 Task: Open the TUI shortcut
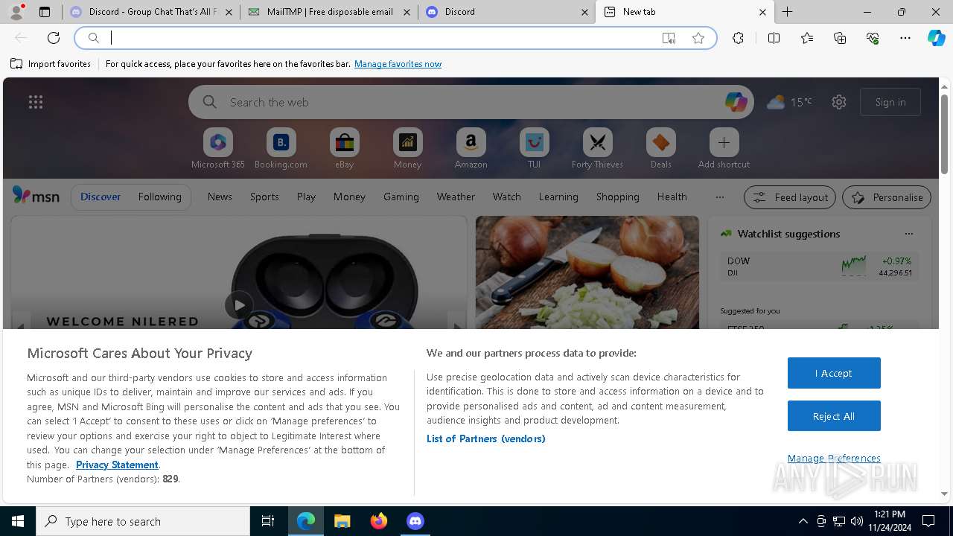coord(534,149)
